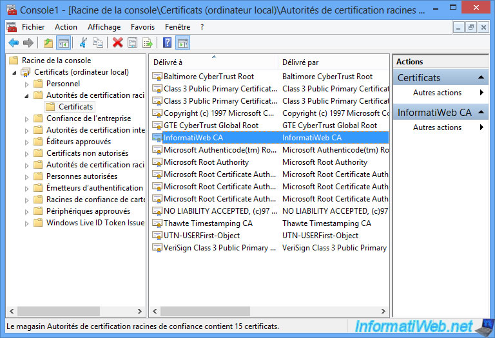Open the ? help menu
The image size is (495, 338).
pos(202,27)
